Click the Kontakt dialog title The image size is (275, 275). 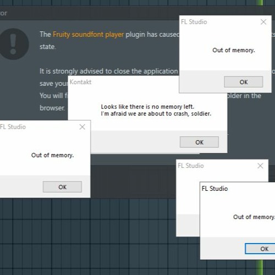coord(80,82)
